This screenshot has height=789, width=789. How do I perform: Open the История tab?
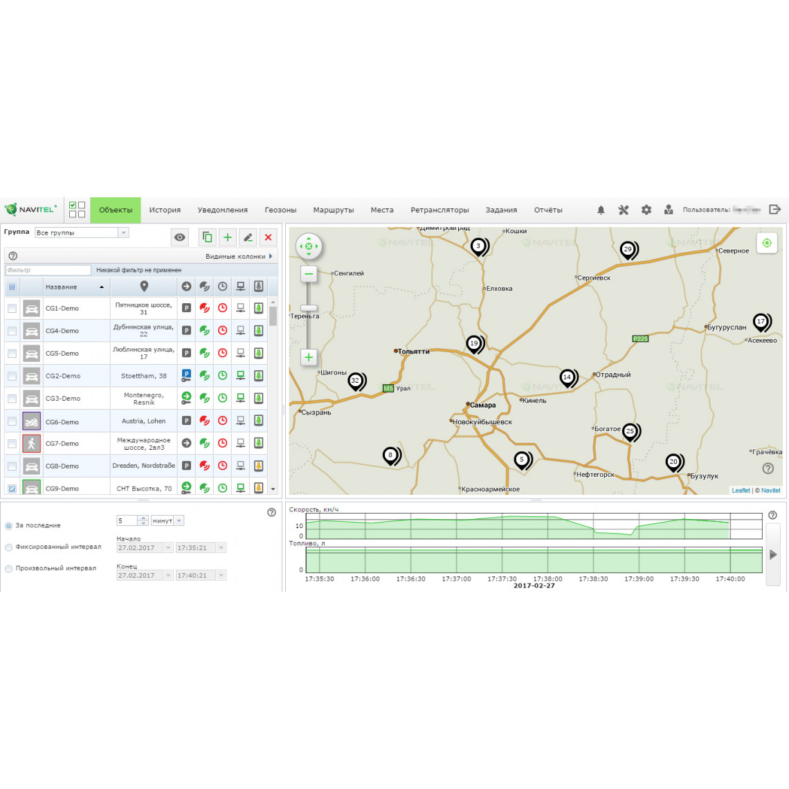(165, 210)
